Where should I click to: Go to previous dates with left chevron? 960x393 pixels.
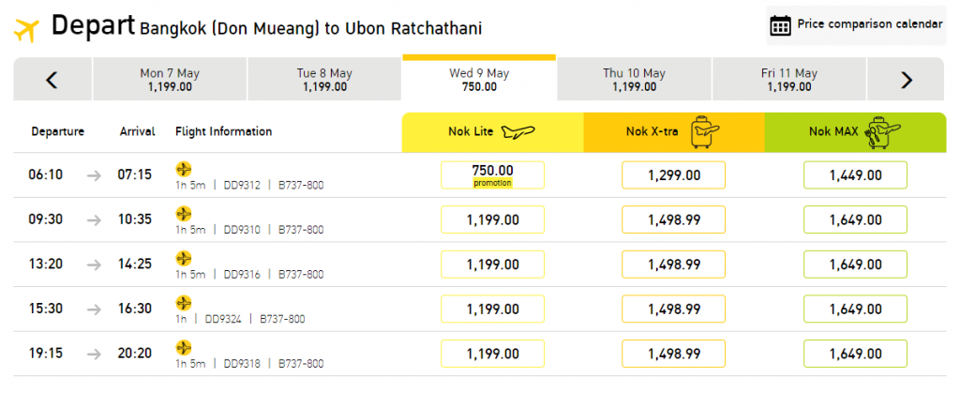(x=52, y=80)
